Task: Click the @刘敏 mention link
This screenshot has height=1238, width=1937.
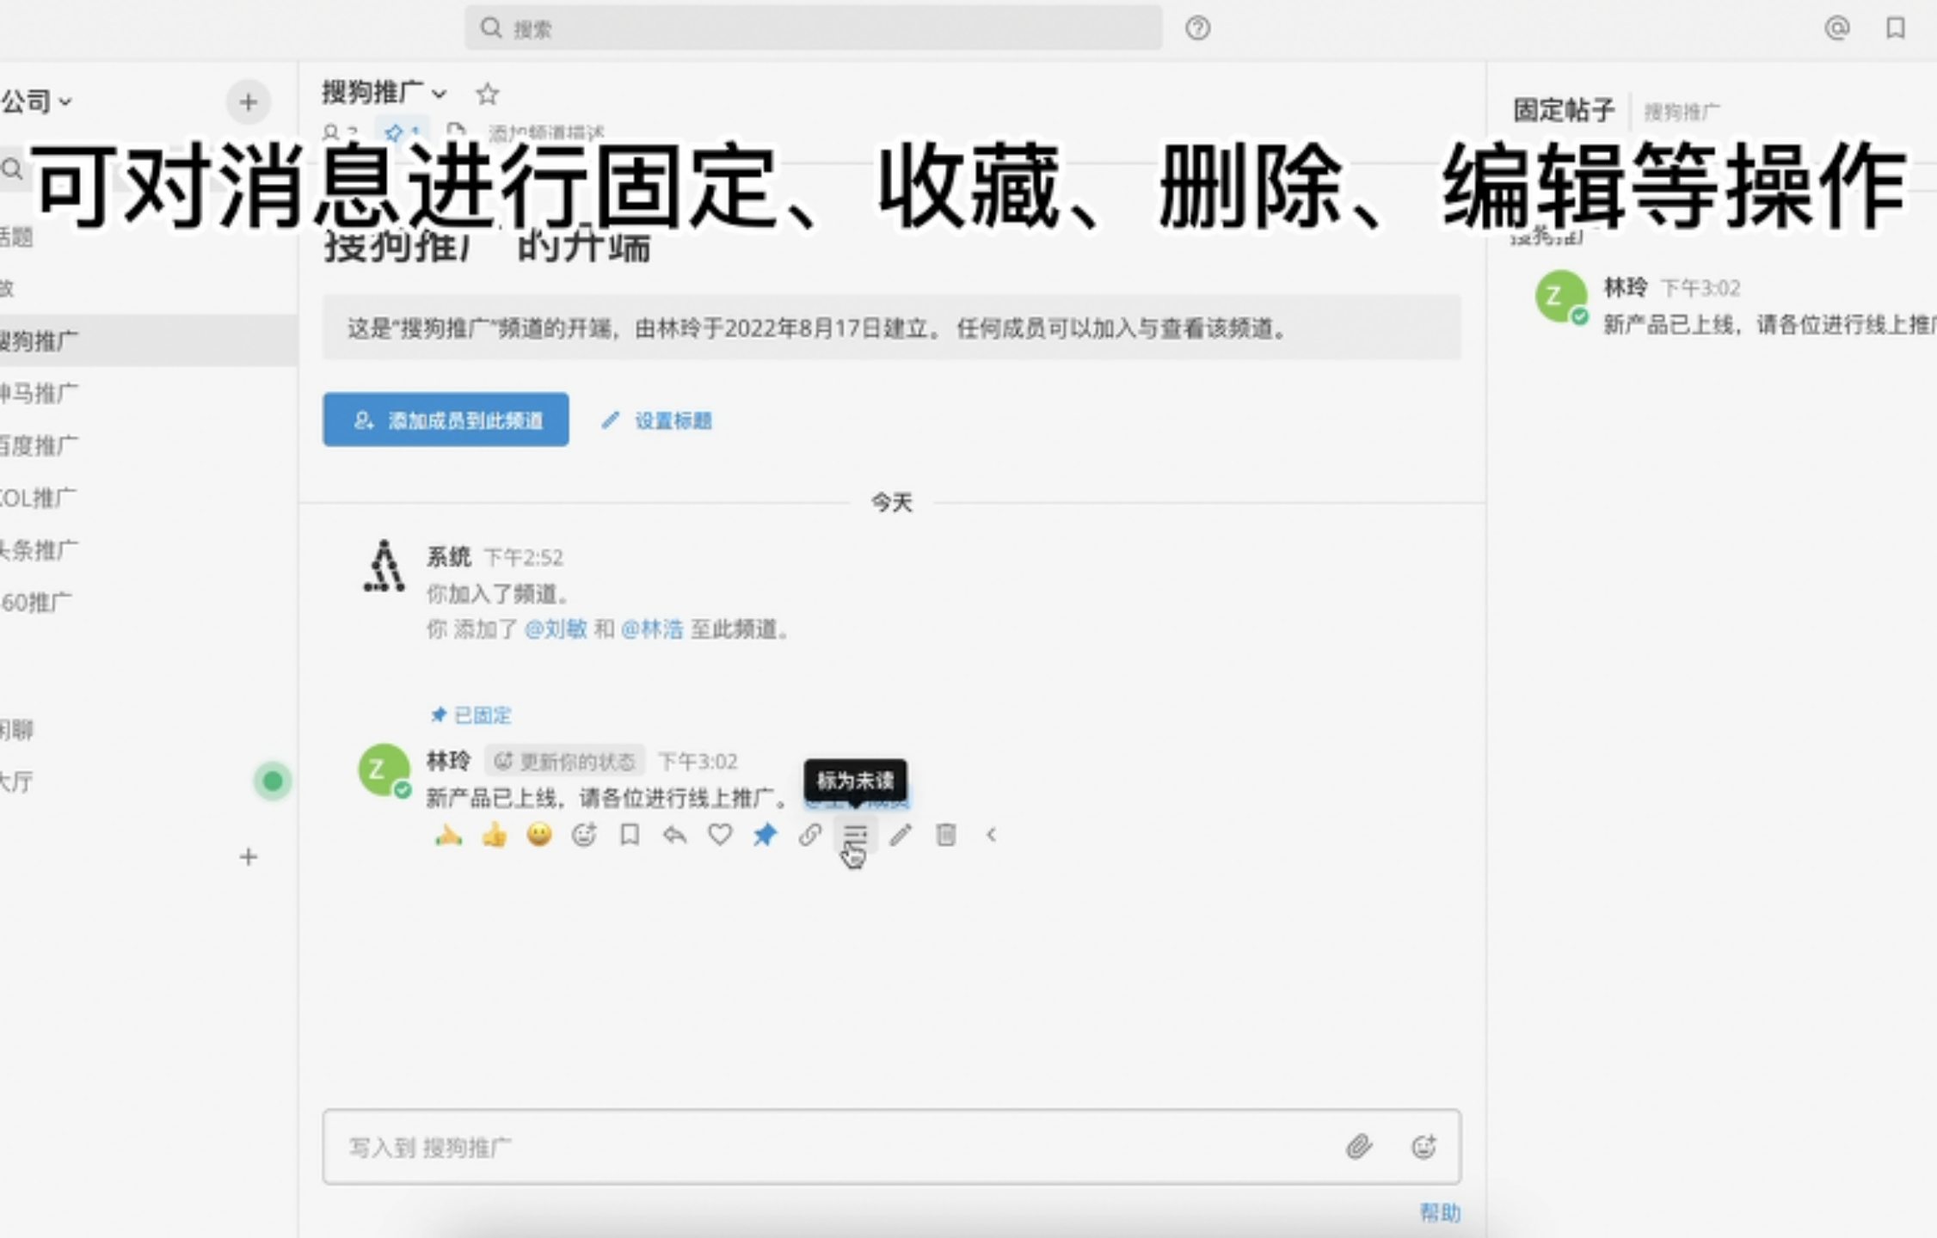Action: pyautogui.click(x=556, y=629)
